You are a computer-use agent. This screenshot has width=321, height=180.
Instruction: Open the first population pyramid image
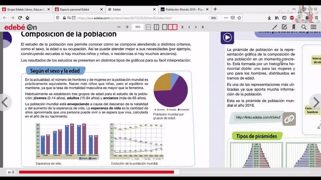pyautogui.click(x=256, y=155)
